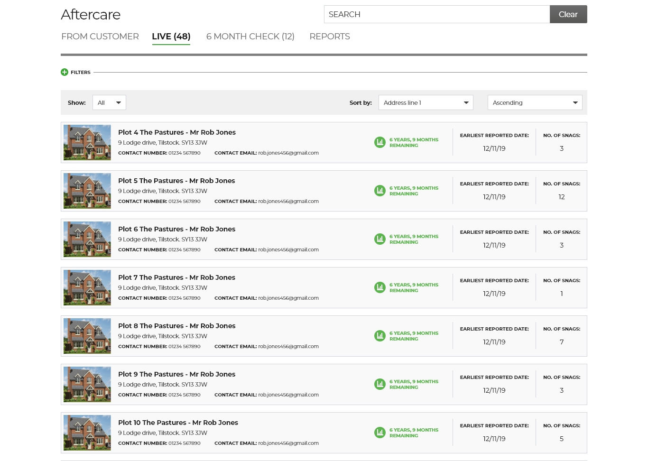Switch to the 6 Month Check tab

[x=250, y=37]
